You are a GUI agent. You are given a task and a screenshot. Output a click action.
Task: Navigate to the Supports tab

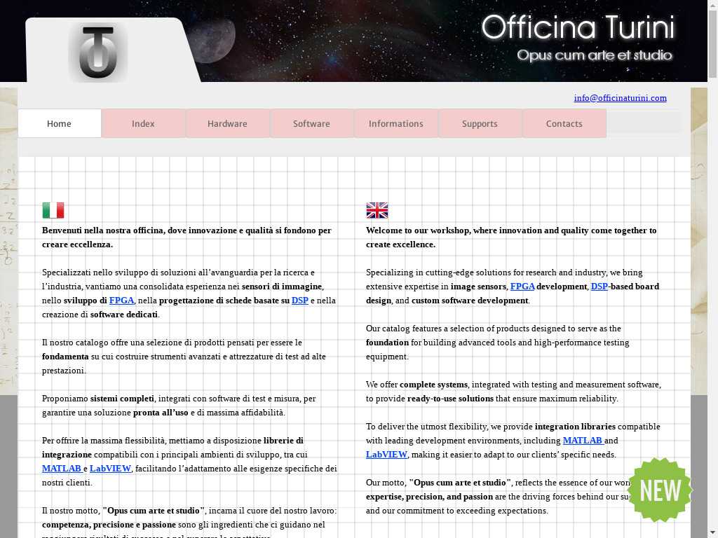click(x=480, y=124)
